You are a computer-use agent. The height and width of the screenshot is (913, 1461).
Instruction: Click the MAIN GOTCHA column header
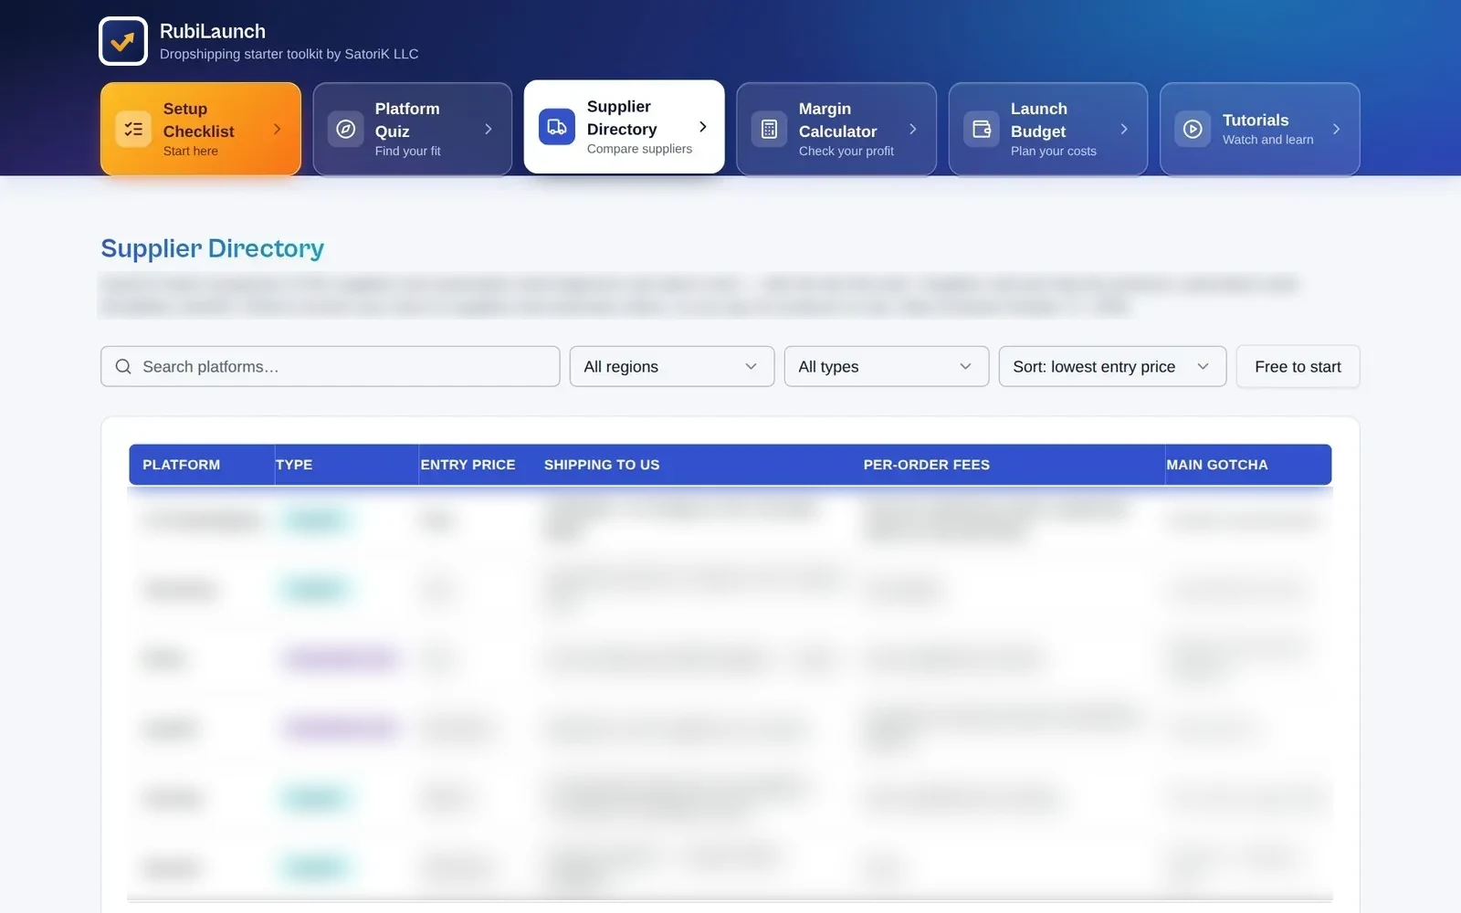click(x=1217, y=465)
